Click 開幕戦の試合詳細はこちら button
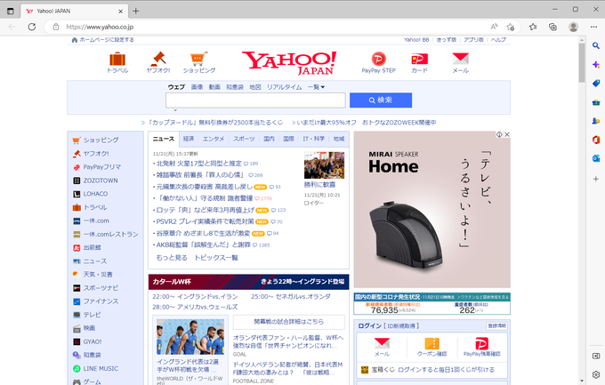The image size is (605, 385). click(288, 322)
